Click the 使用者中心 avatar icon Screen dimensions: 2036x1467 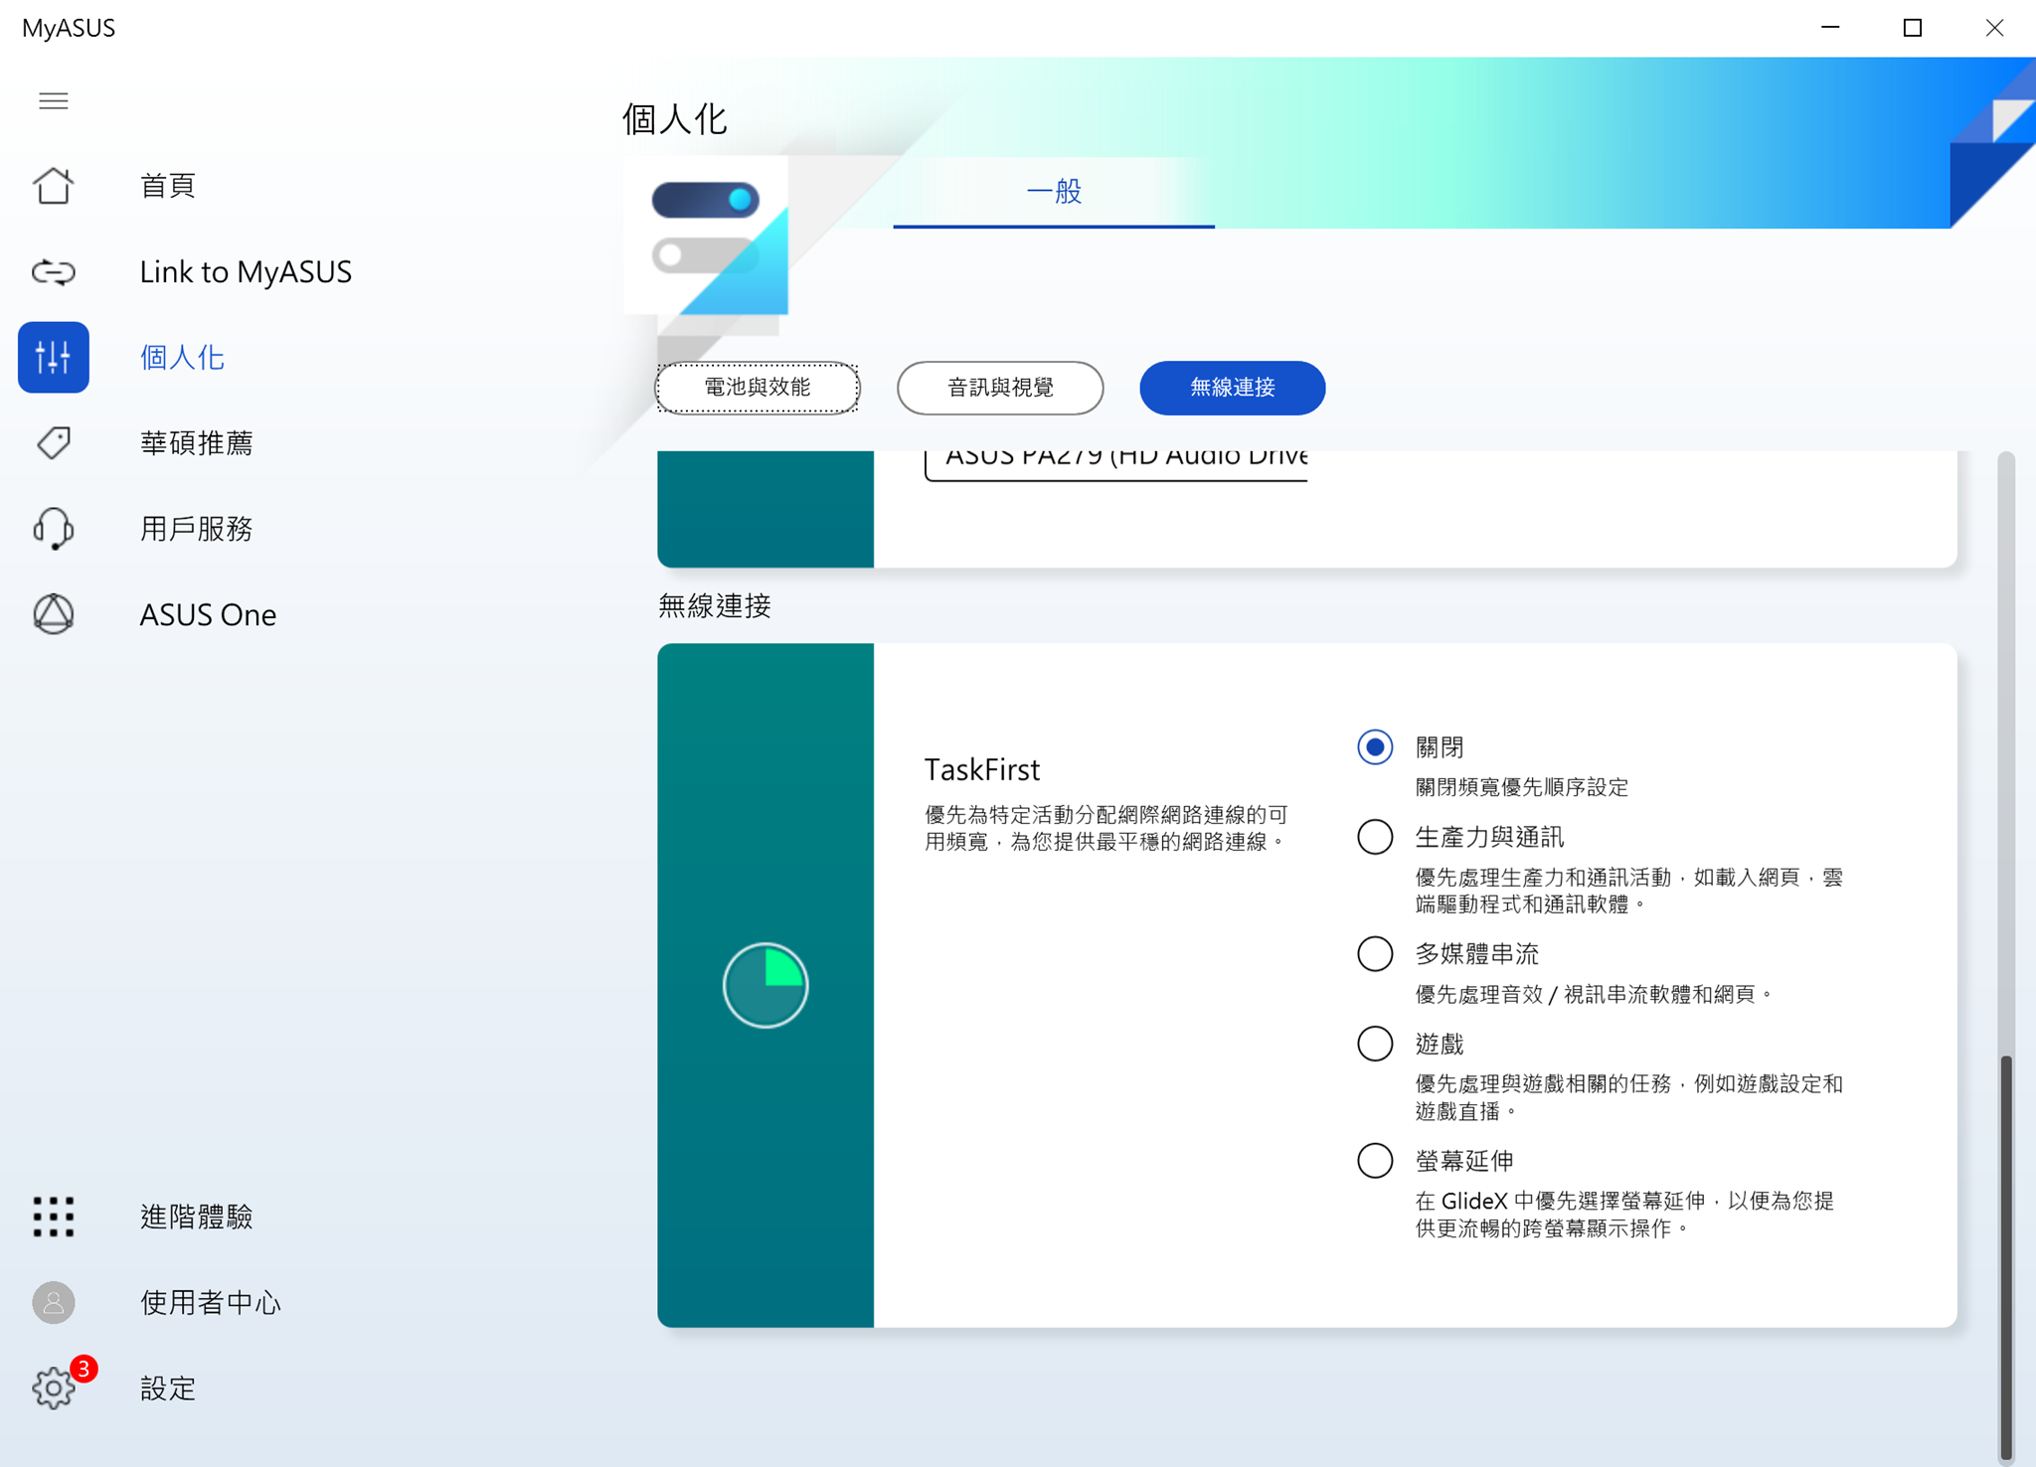pos(54,1302)
